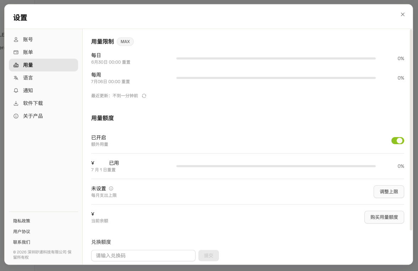This screenshot has height=271, width=418.
Task: Click the 用量额度 heading
Action: (102, 118)
